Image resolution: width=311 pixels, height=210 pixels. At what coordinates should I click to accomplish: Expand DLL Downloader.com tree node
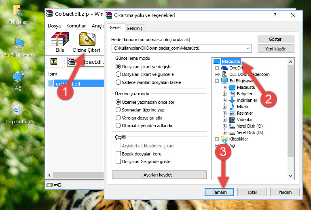(x=217, y=74)
